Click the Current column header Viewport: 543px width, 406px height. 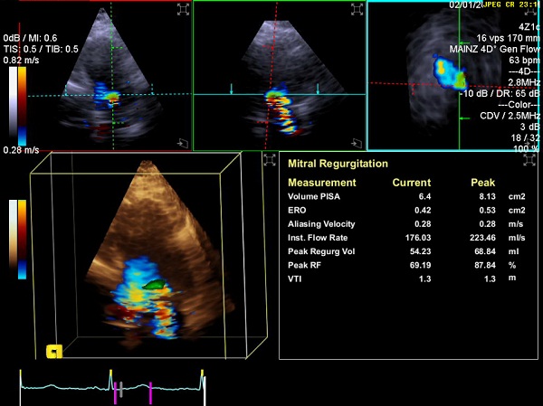pyautogui.click(x=412, y=183)
